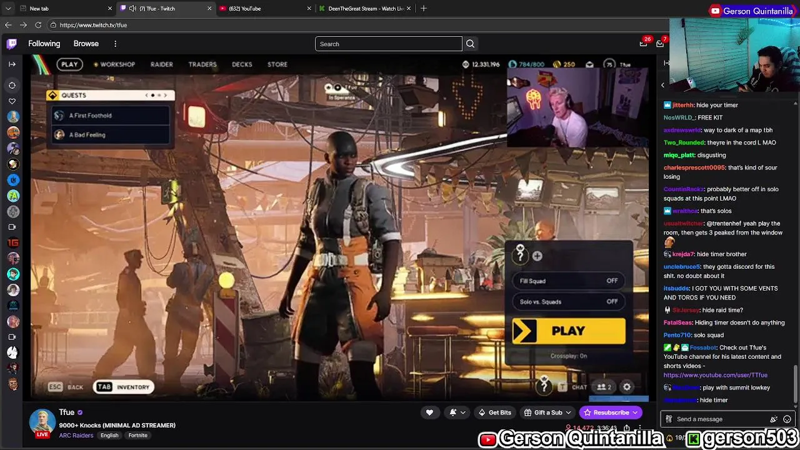Viewport: 800px width, 450px height.
Task: Select the TRADERS tab in game menu
Action: [202, 64]
